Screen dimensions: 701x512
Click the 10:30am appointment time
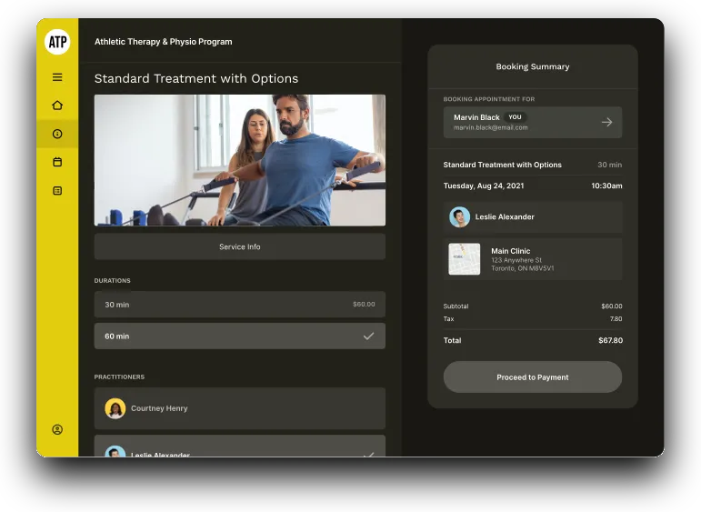(x=606, y=186)
